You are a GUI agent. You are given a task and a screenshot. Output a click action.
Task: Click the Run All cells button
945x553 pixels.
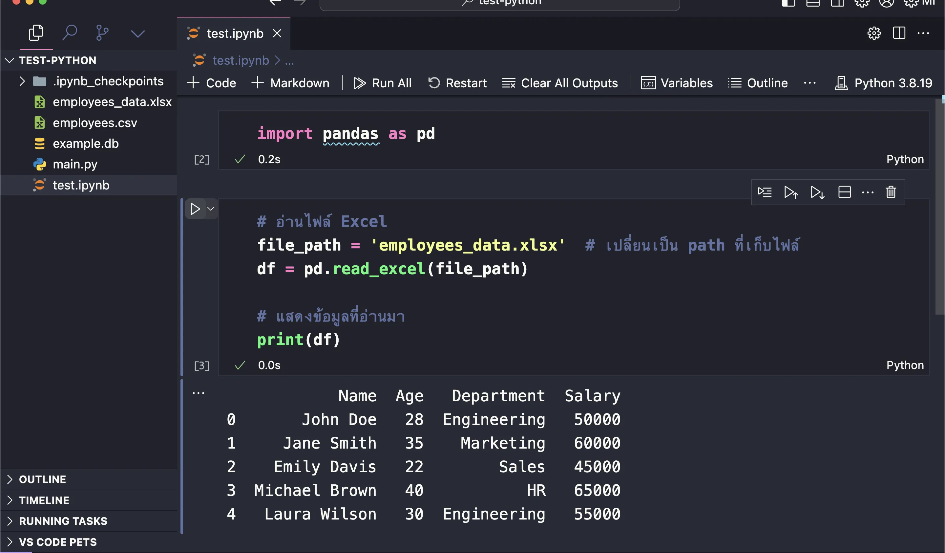[381, 82]
